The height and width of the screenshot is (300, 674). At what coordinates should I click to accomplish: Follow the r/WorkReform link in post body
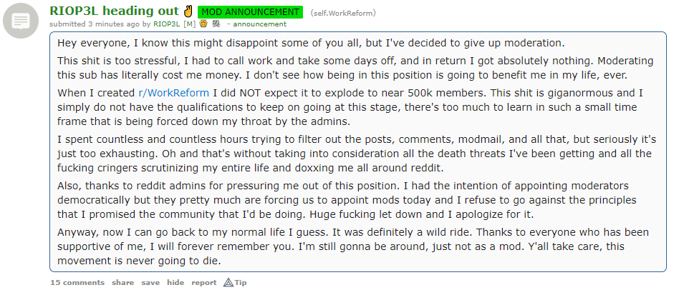(x=173, y=93)
